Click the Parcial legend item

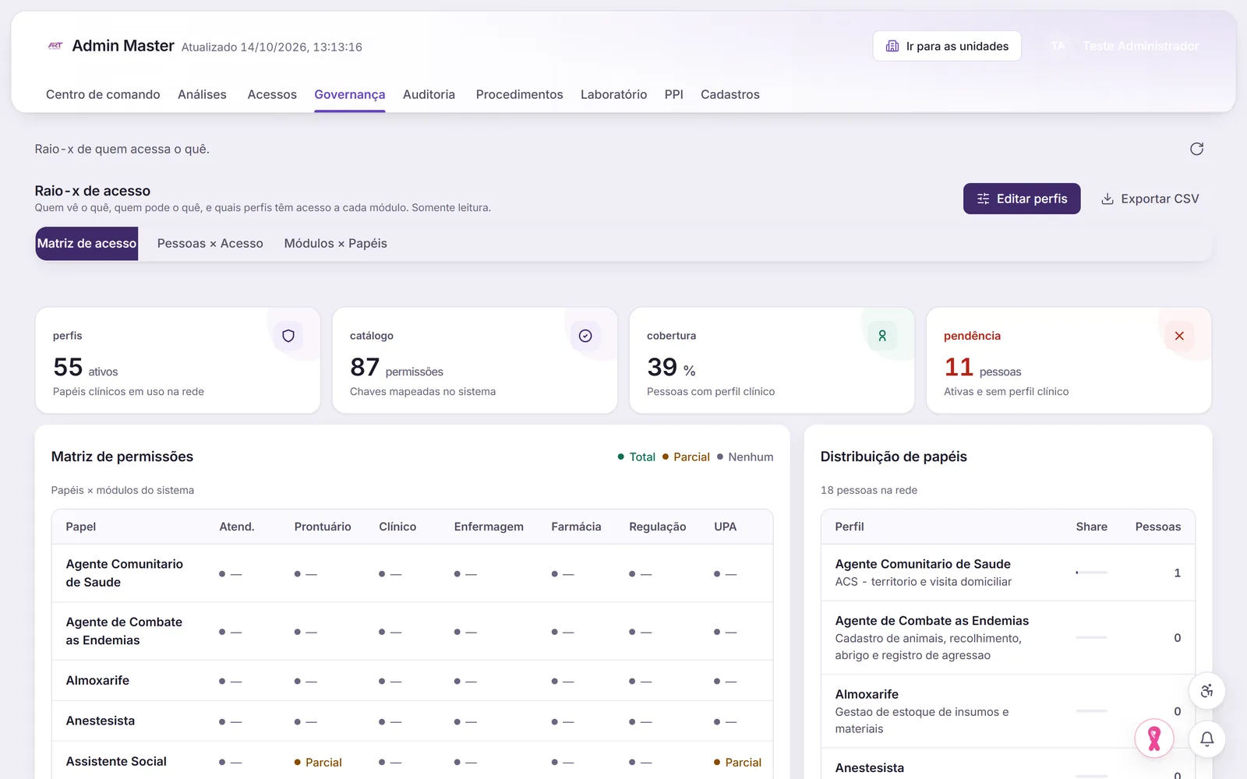pos(686,456)
